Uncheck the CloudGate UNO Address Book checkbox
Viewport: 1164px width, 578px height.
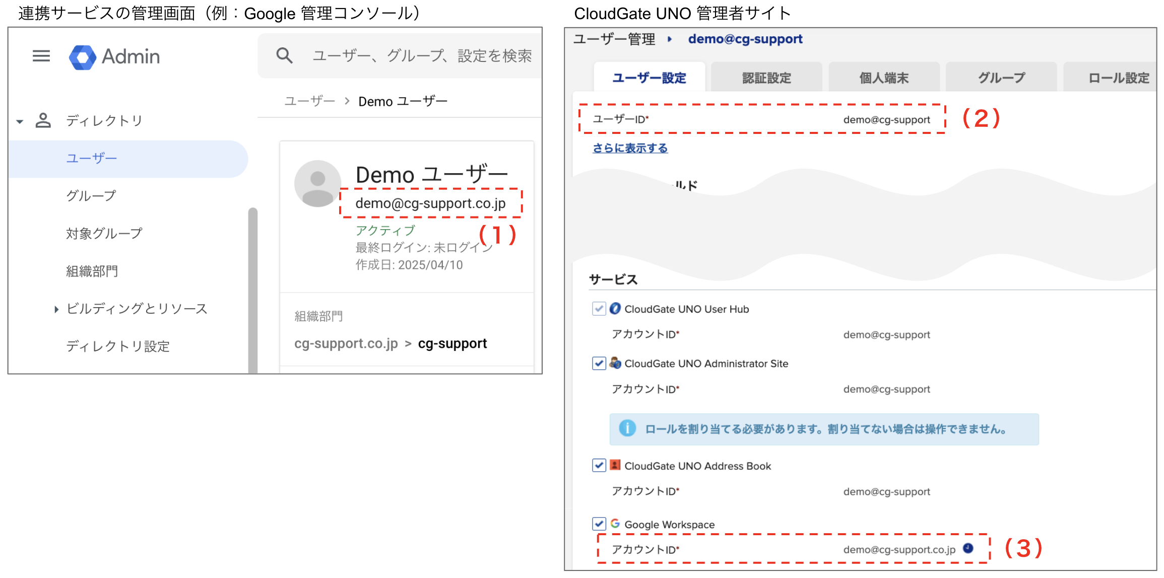pyautogui.click(x=599, y=465)
